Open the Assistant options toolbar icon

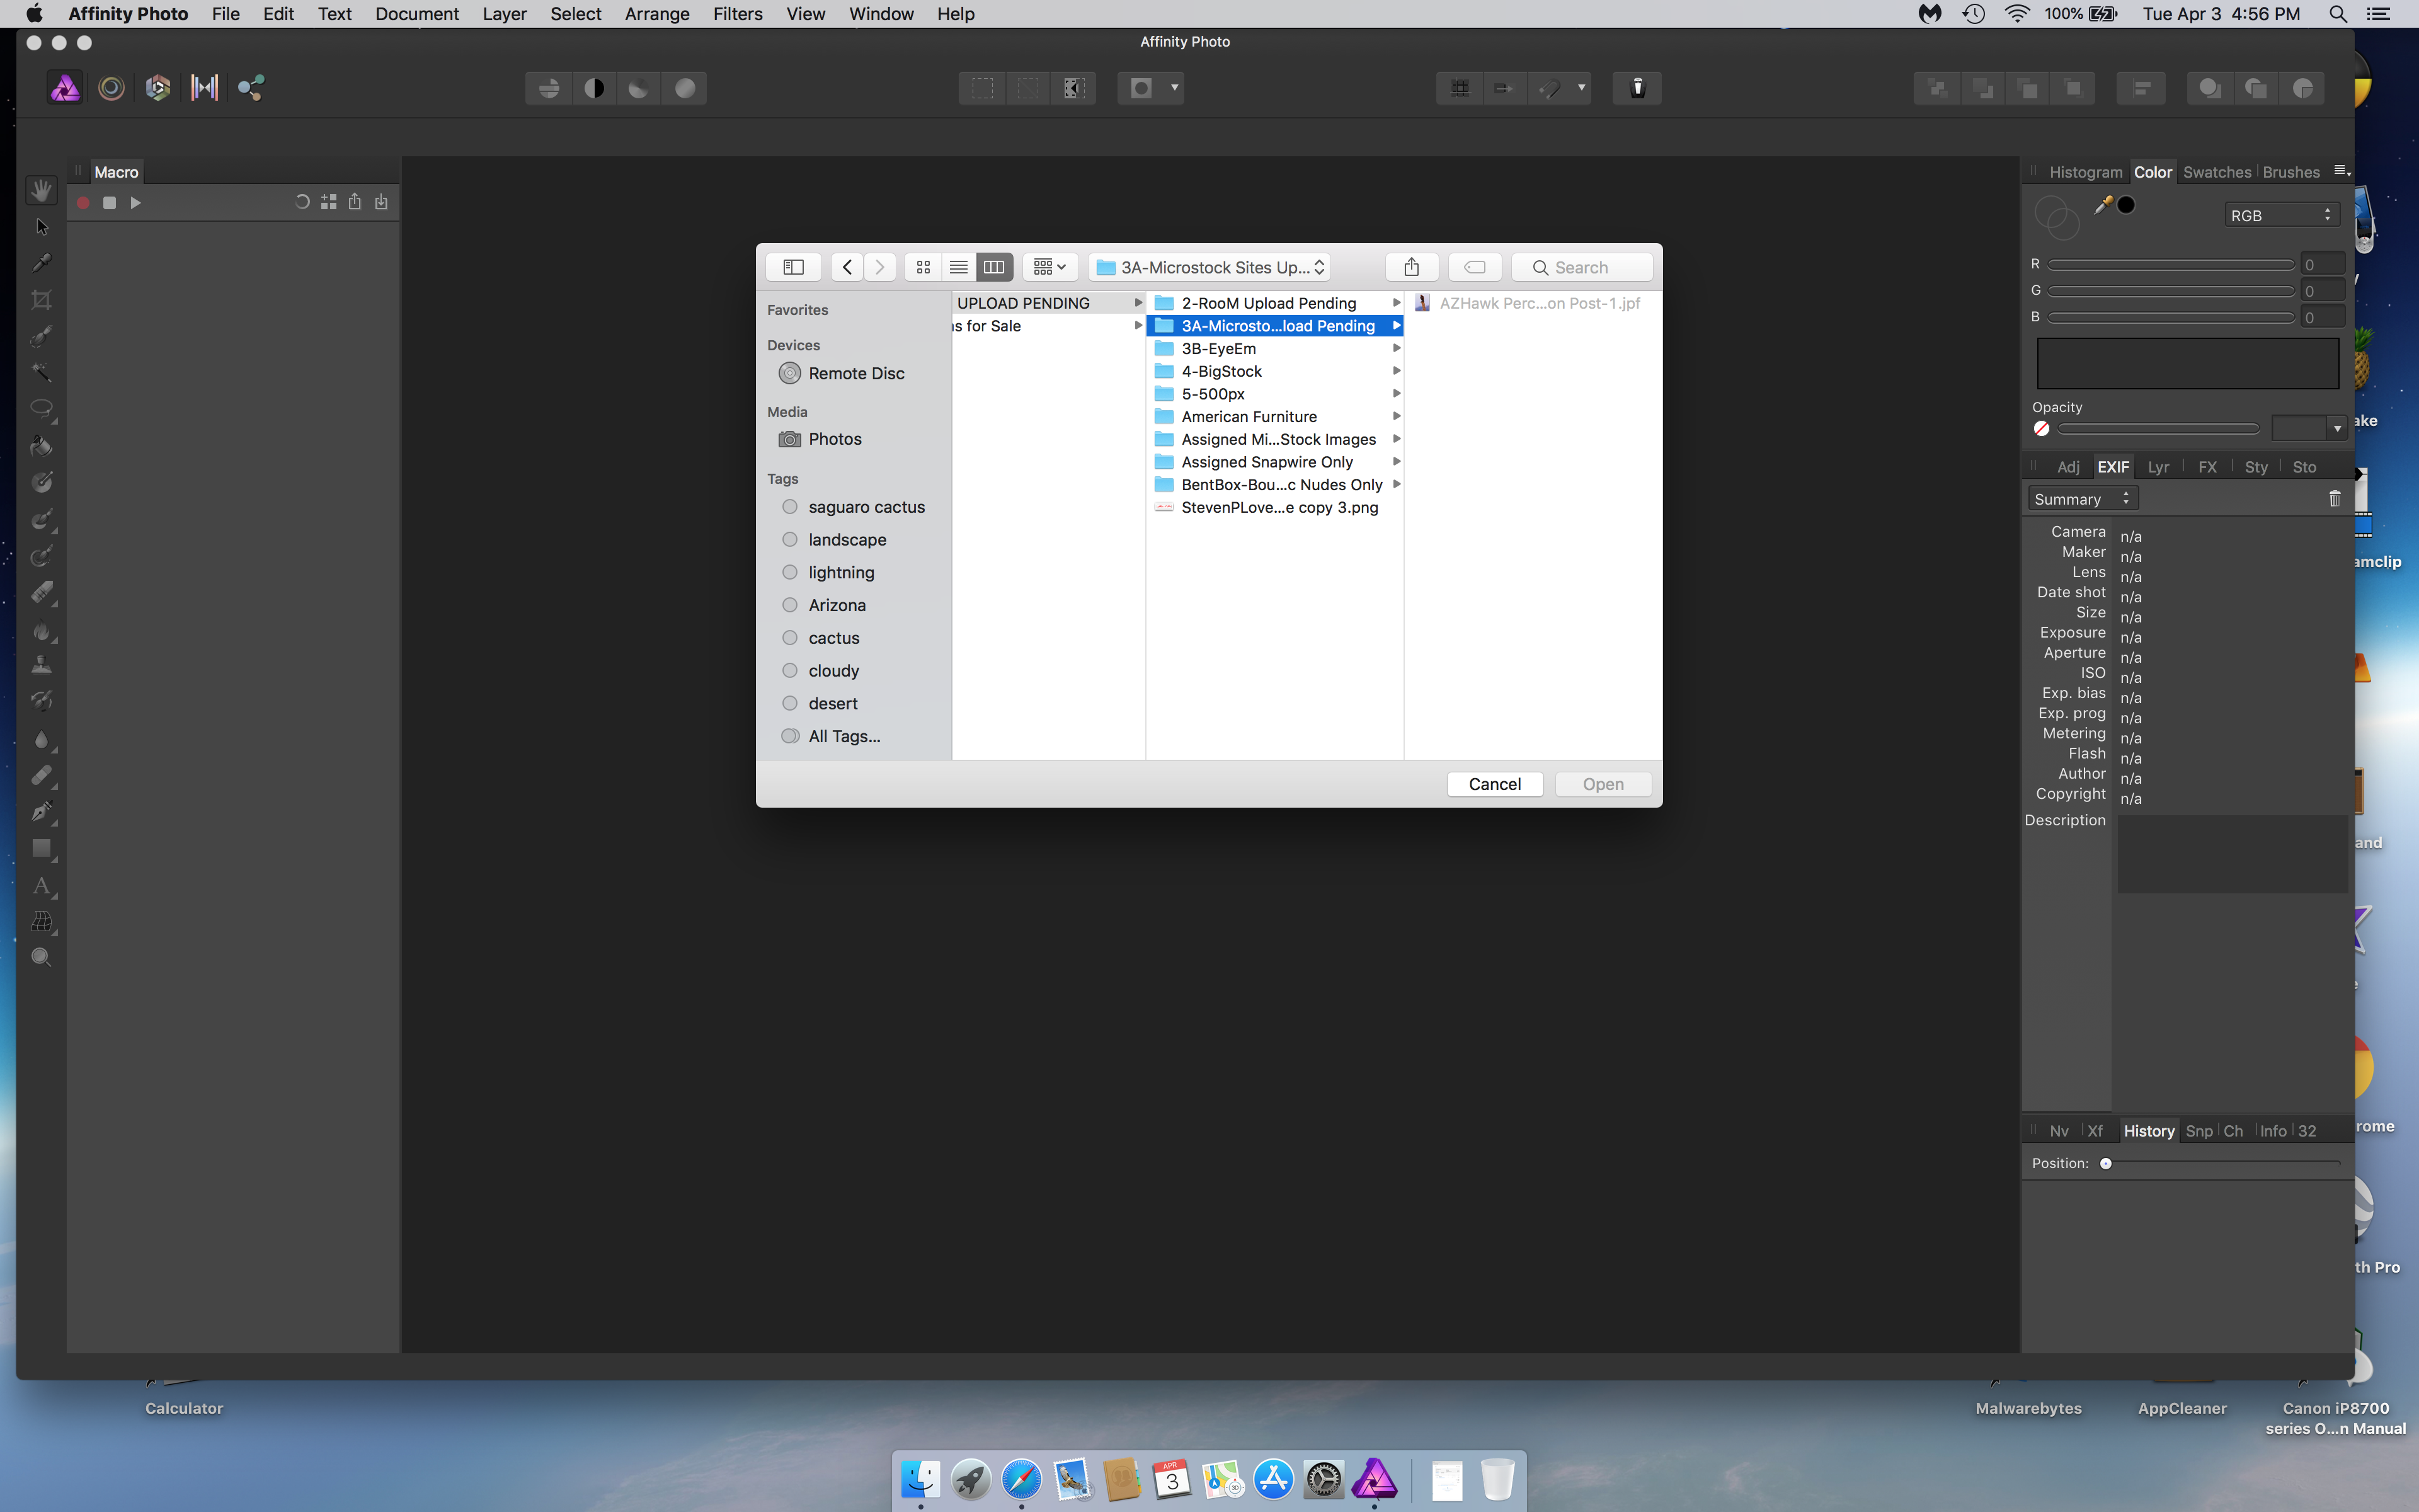1637,88
